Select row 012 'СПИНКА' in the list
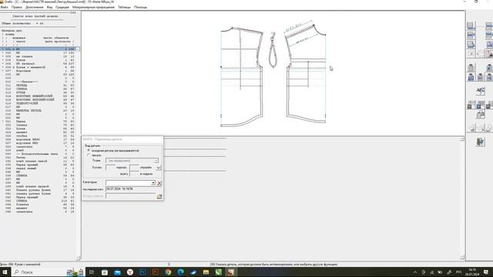The height and width of the screenshot is (277, 493). pos(38,89)
